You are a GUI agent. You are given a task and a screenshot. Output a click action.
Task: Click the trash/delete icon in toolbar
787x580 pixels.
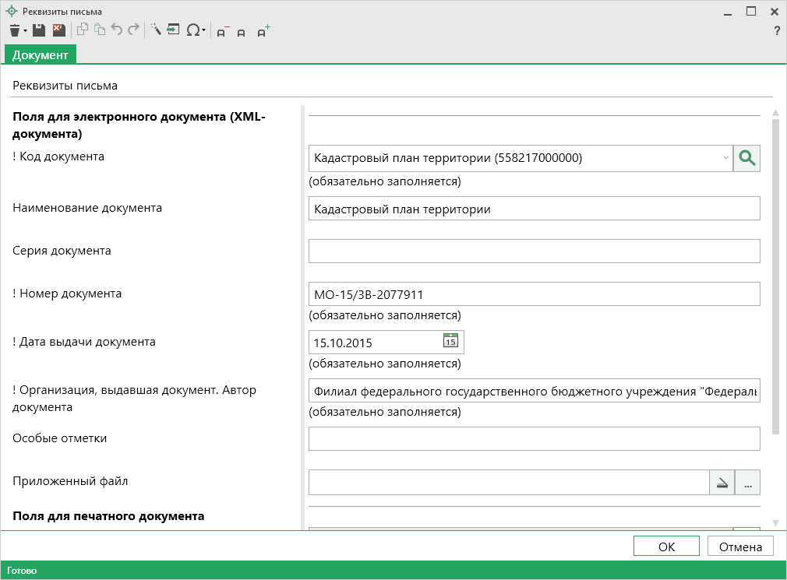(15, 30)
